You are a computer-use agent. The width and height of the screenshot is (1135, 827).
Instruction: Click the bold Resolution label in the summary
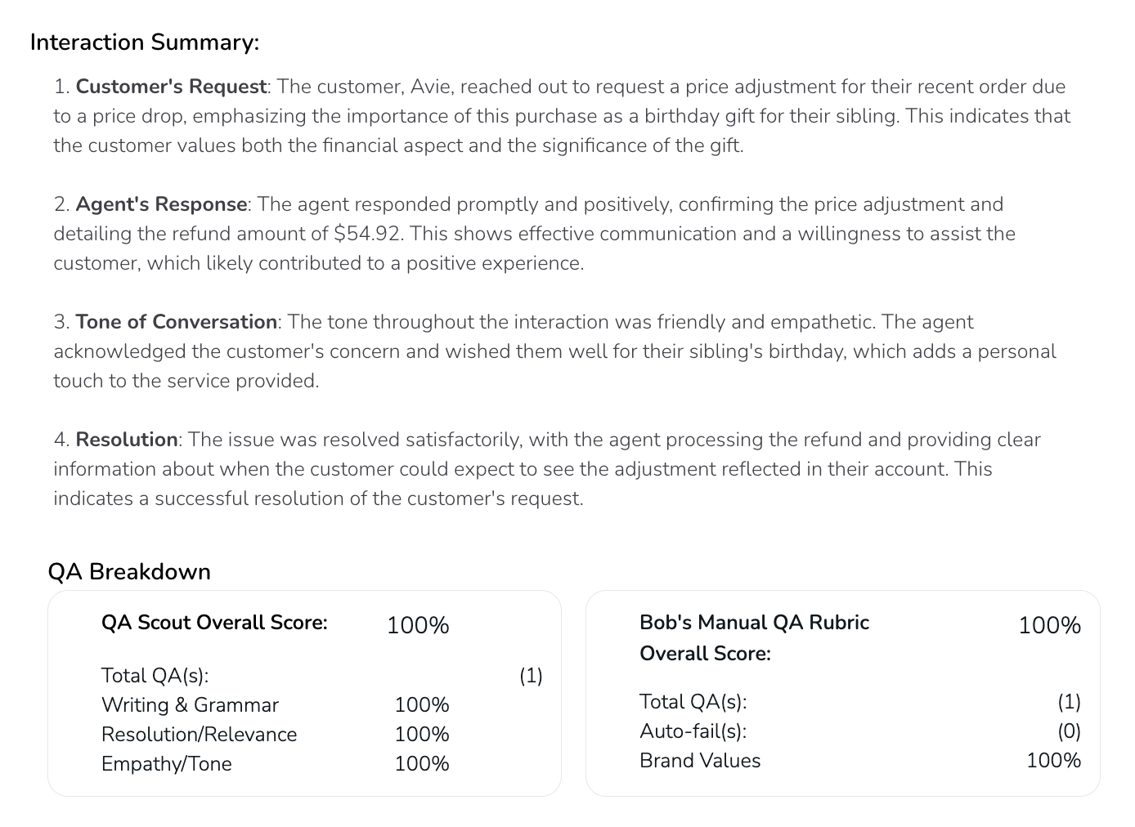point(127,440)
